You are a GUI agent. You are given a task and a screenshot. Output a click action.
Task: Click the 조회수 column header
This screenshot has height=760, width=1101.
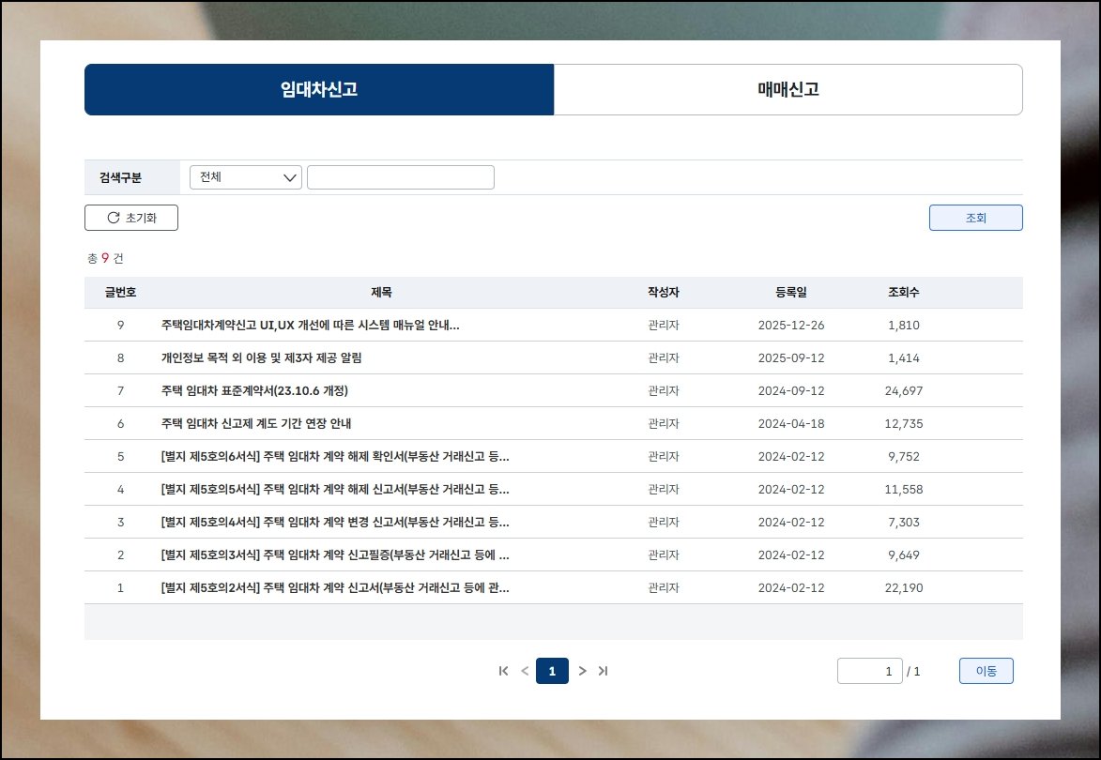[x=904, y=293]
